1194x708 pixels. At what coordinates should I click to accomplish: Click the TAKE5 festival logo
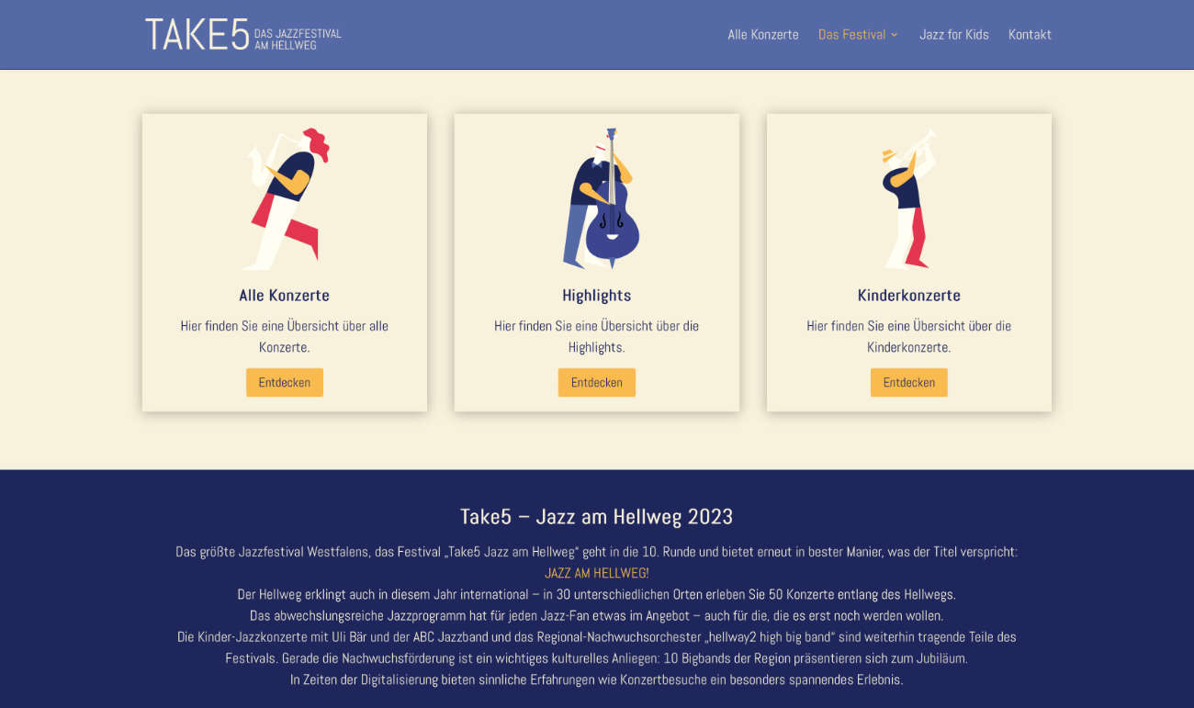tap(243, 34)
